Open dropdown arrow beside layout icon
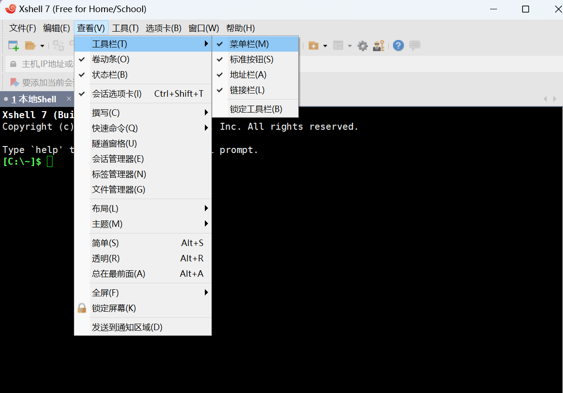563x393 pixels. pyautogui.click(x=349, y=46)
